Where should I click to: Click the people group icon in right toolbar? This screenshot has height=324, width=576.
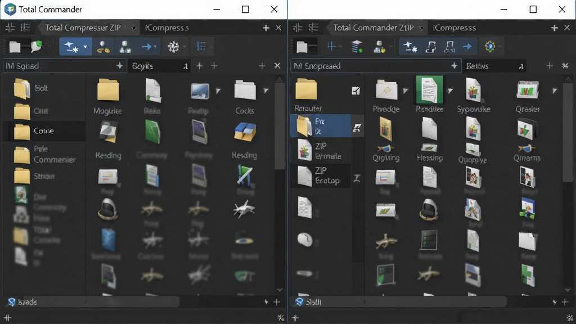379,47
